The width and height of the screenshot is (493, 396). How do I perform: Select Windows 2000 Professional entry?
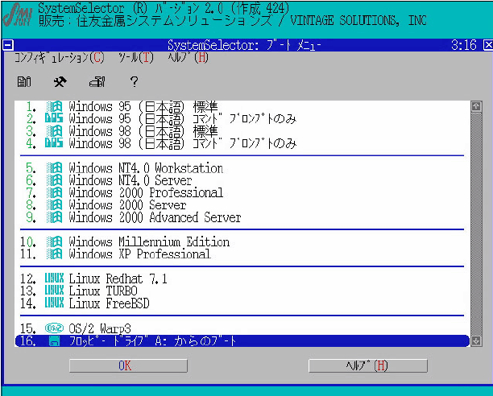pyautogui.click(x=242, y=193)
